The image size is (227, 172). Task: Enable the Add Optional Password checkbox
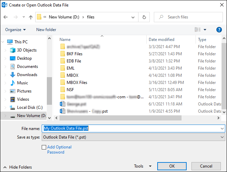point(44,147)
